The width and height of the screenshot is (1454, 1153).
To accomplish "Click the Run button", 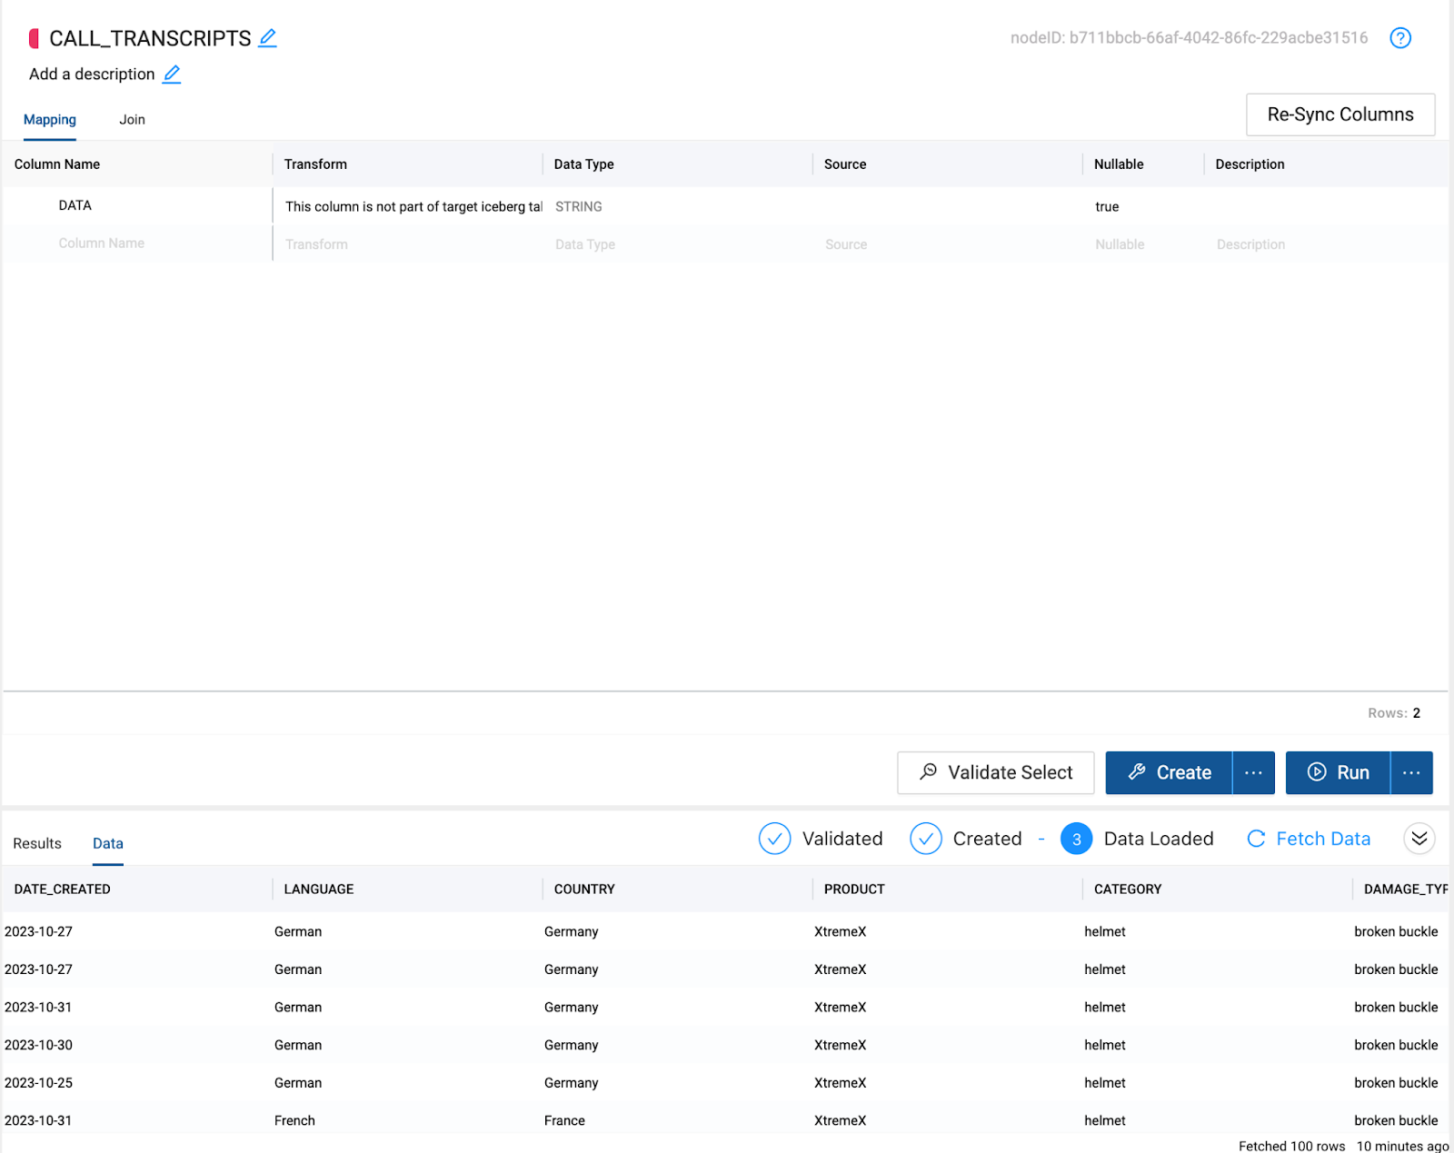I will [1338, 772].
